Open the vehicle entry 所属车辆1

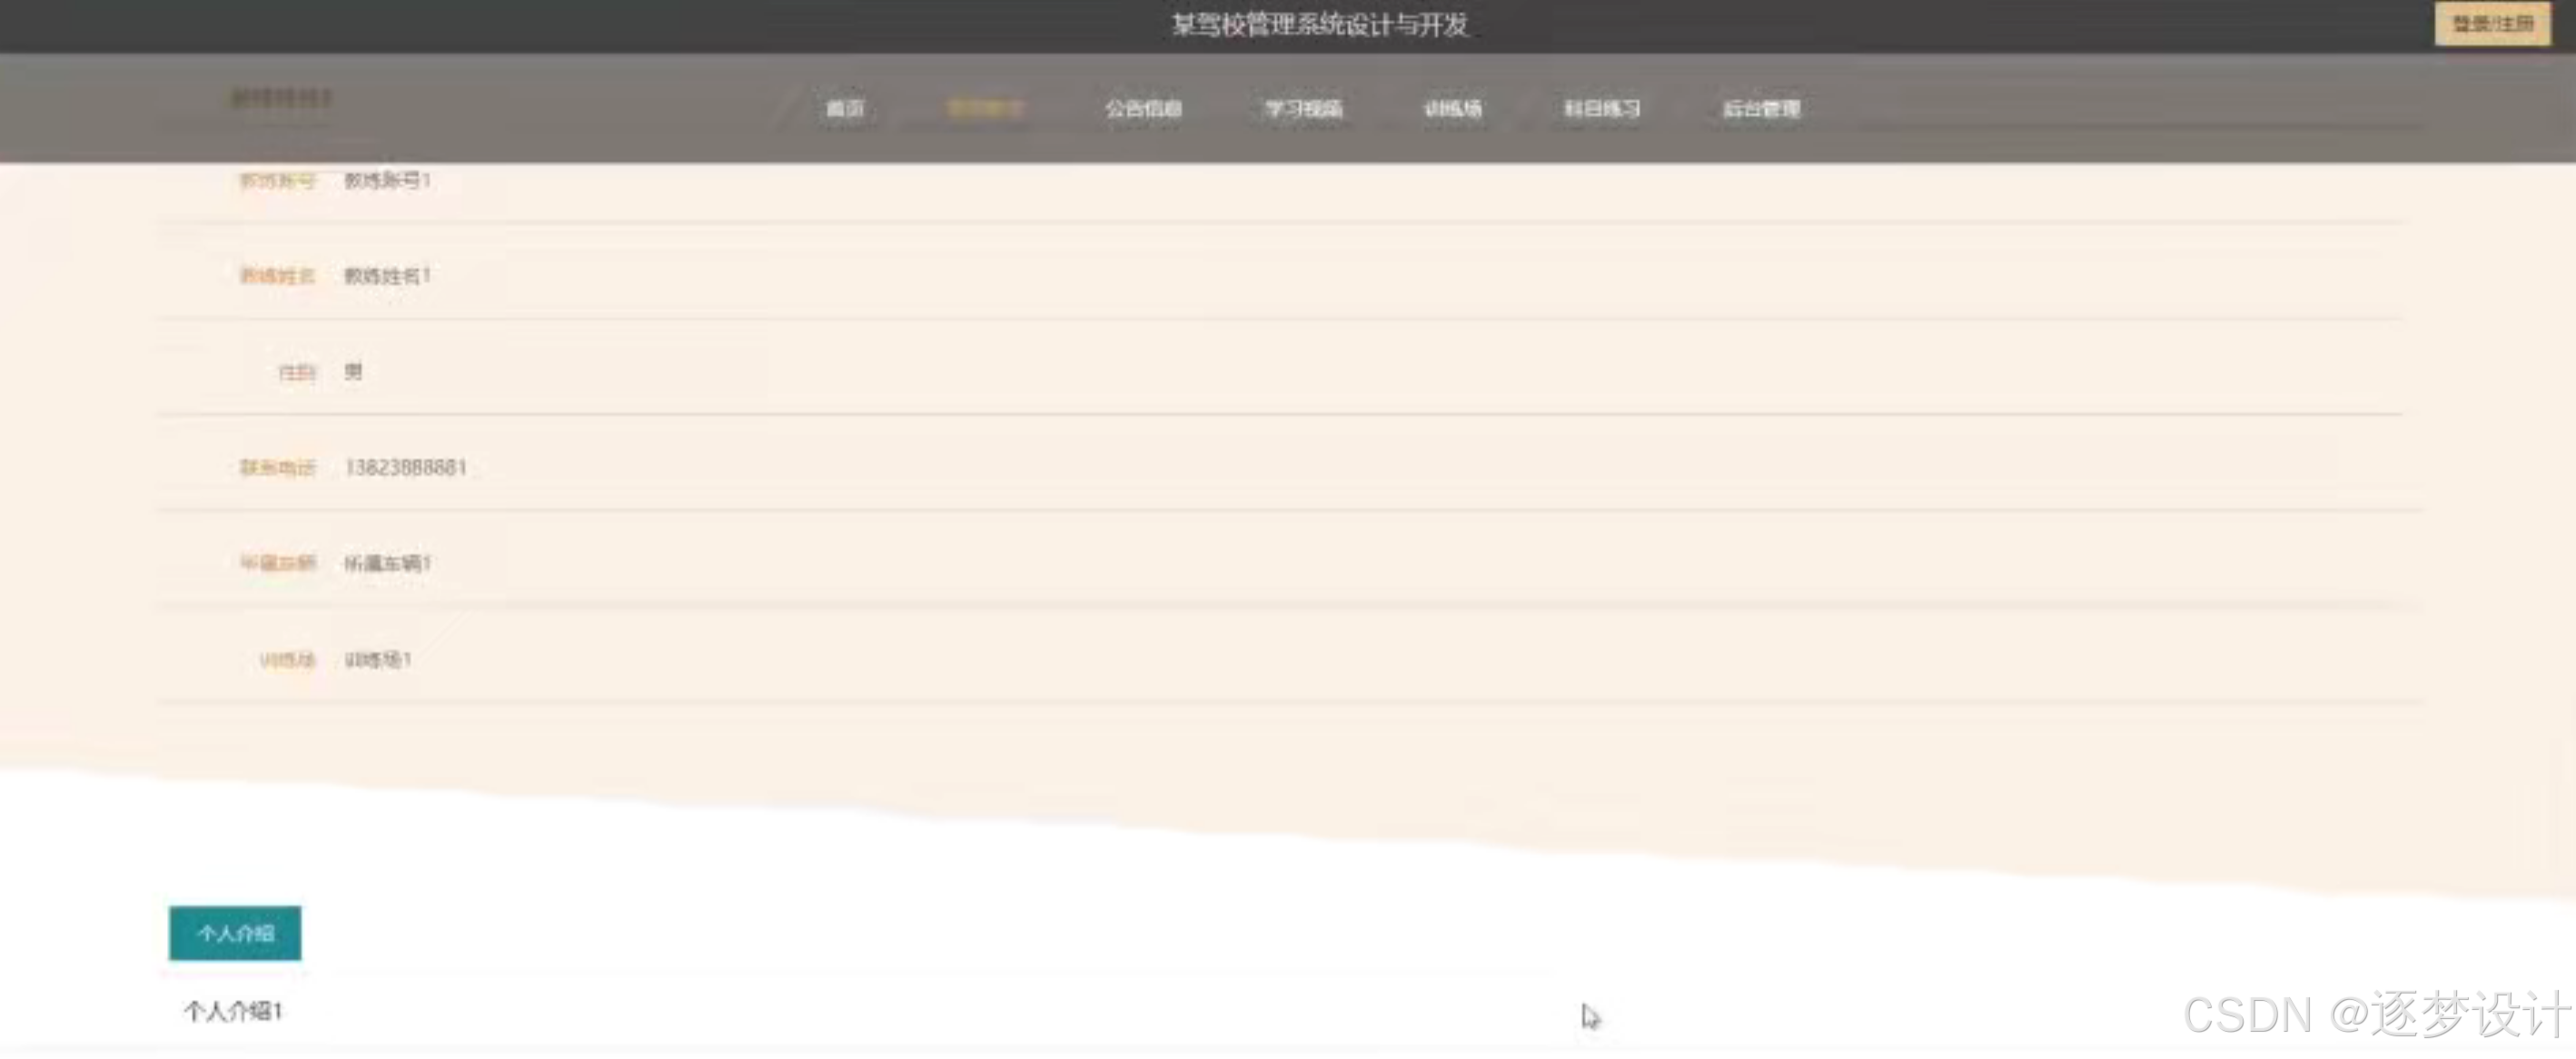tap(385, 563)
